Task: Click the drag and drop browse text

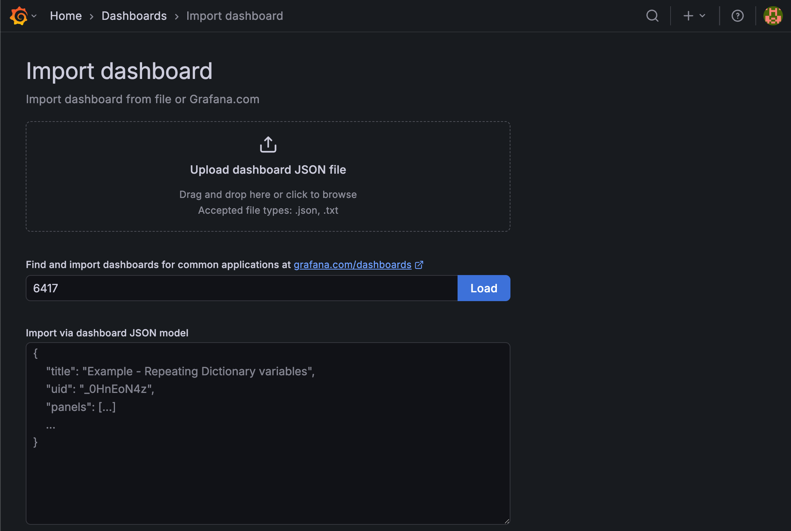Action: [x=268, y=194]
